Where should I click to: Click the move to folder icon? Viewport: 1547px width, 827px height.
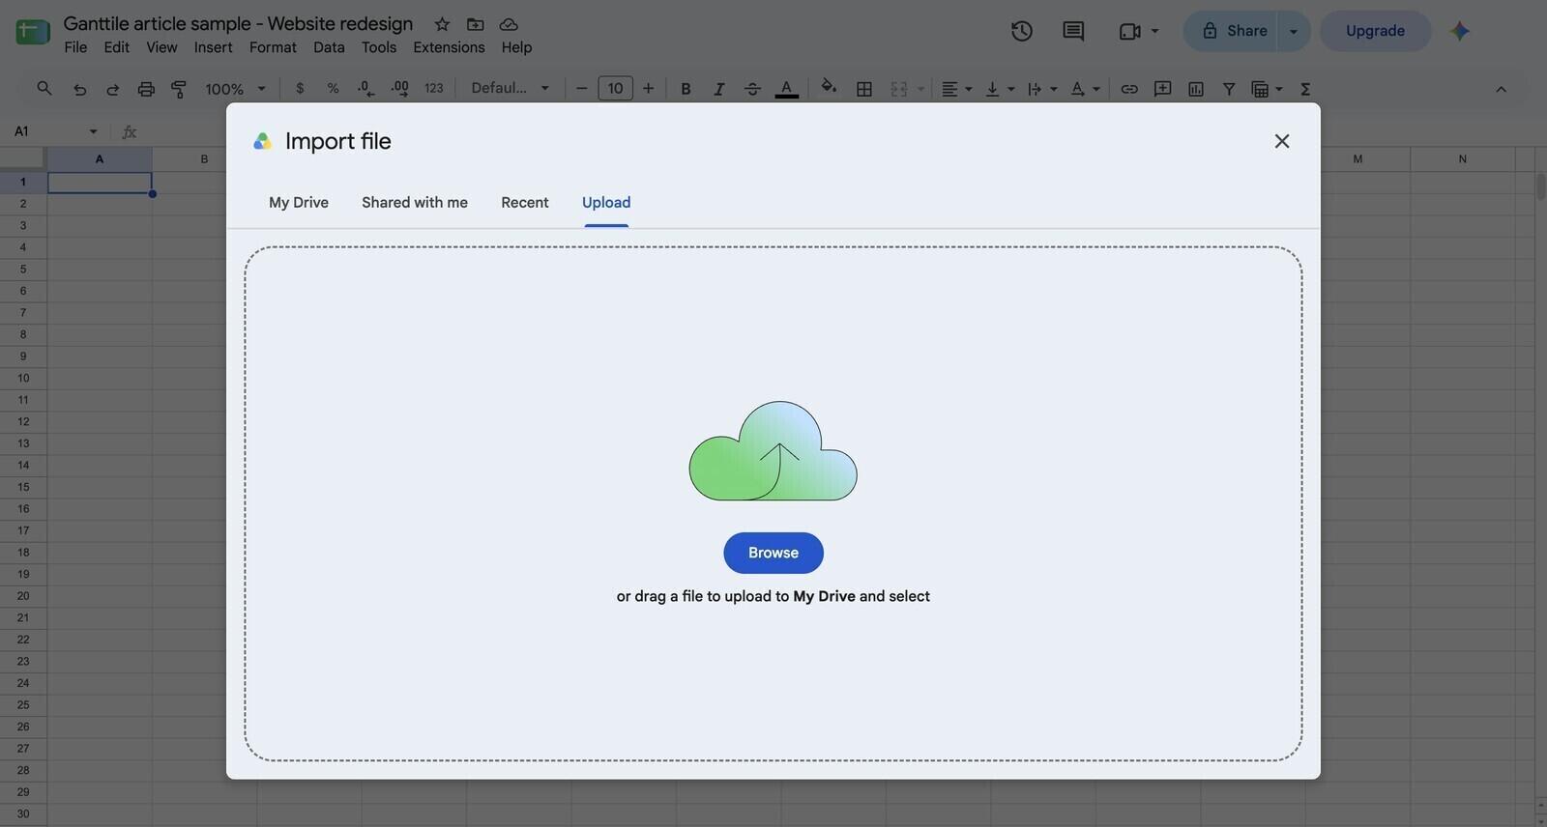[475, 24]
